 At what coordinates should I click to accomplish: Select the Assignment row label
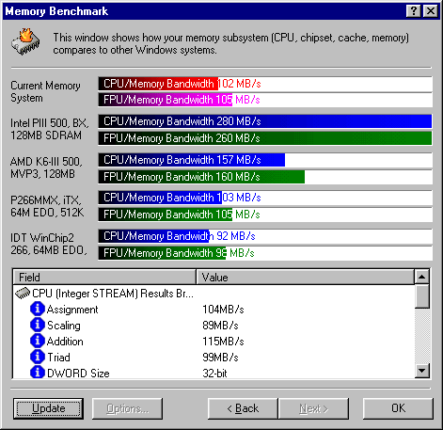click(72, 310)
